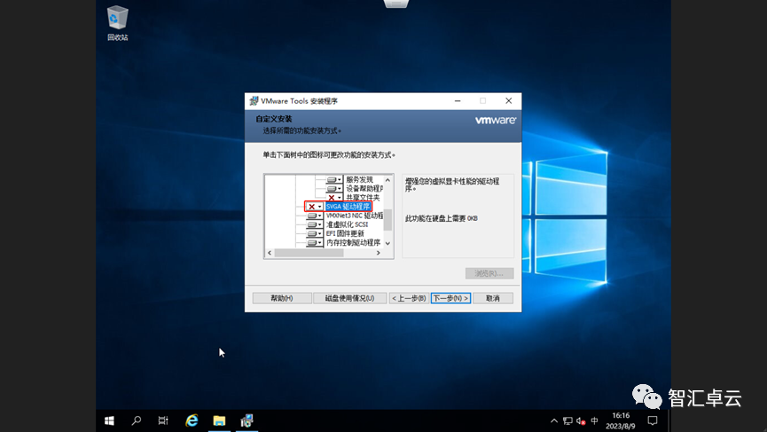
Task: Click the VM toolbar pull-down handle at top
Action: tap(396, 4)
